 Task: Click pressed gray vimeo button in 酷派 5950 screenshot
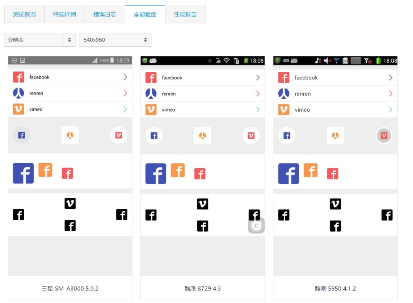(384, 135)
